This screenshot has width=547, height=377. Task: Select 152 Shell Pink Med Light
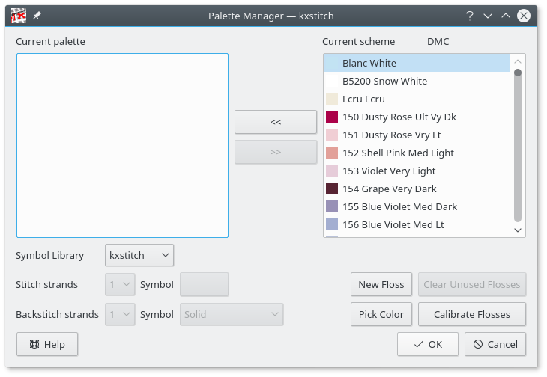[x=417, y=153]
